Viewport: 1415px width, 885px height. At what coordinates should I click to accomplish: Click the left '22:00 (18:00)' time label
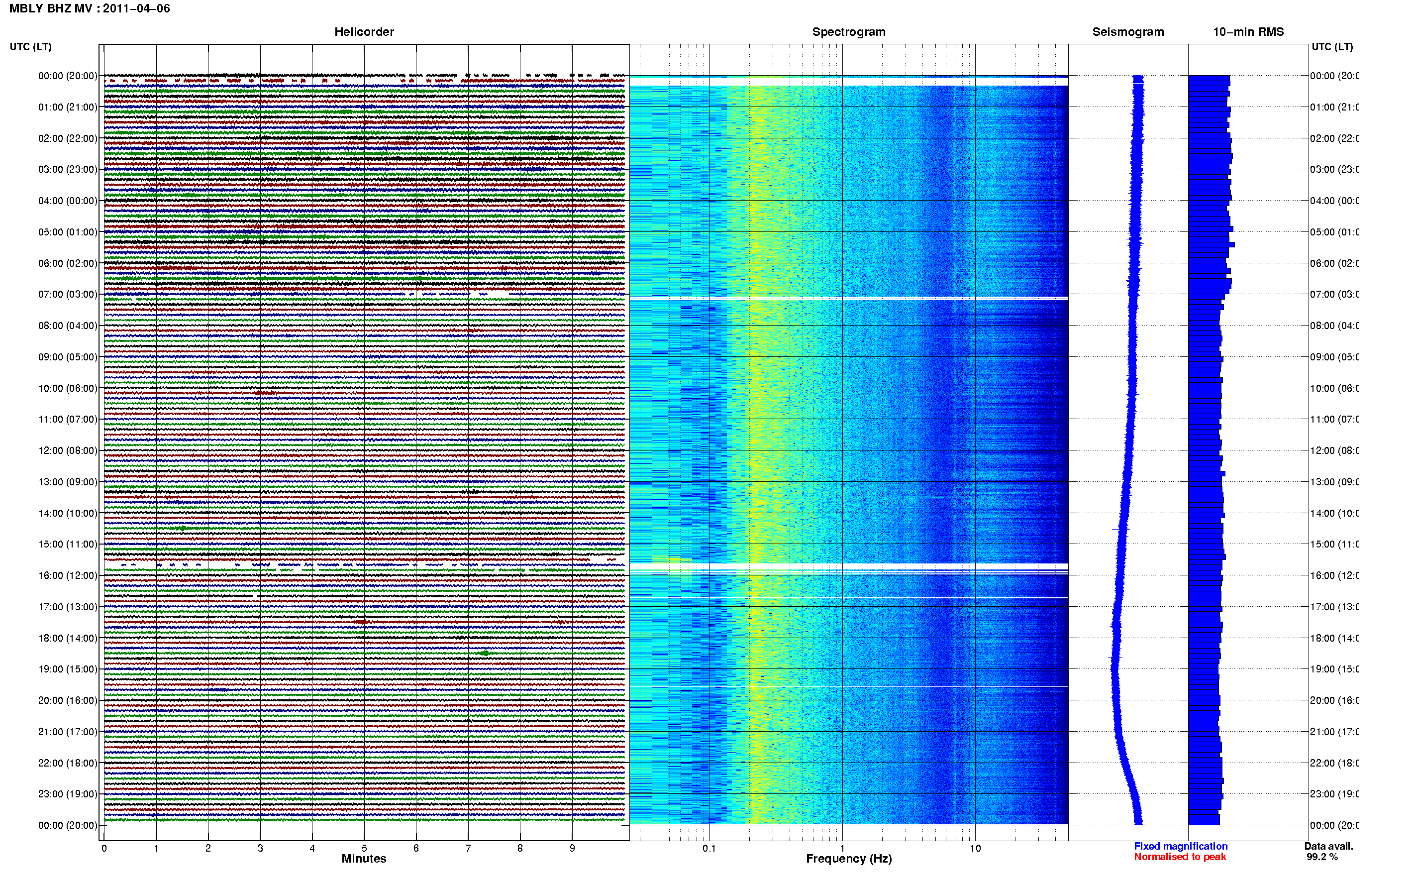[68, 763]
